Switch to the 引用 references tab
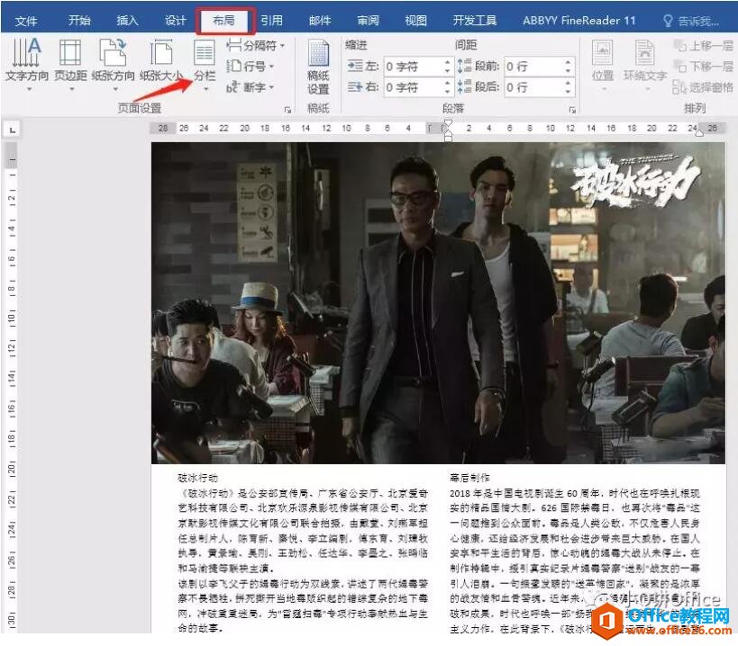This screenshot has width=738, height=646. 271,21
